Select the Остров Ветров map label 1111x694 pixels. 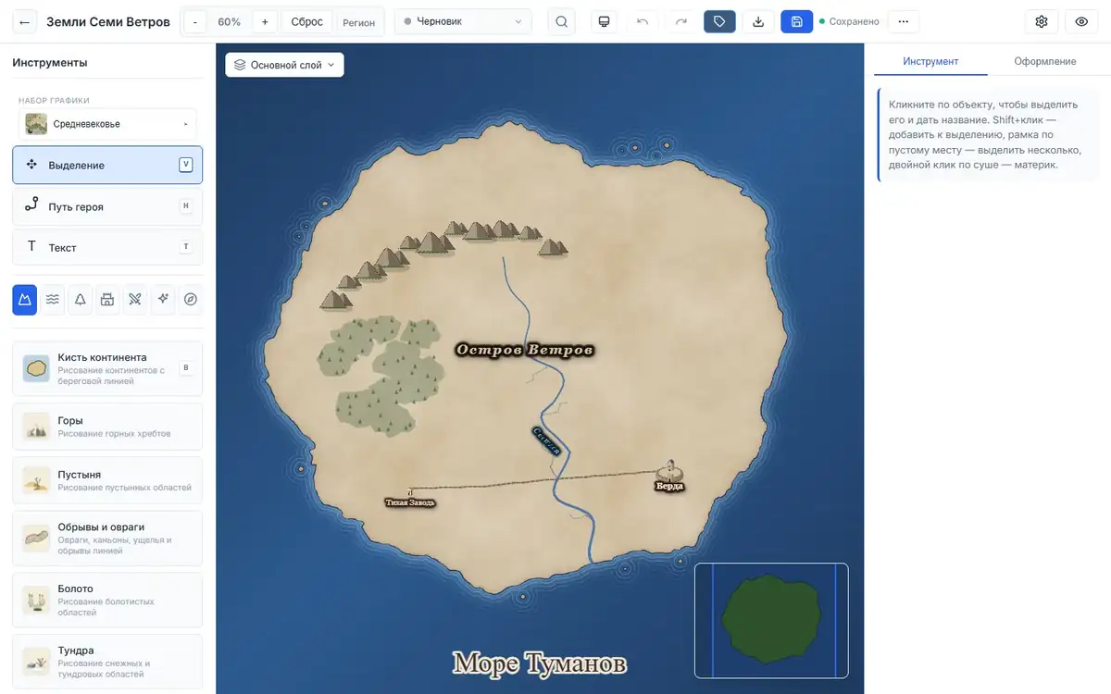click(x=524, y=350)
